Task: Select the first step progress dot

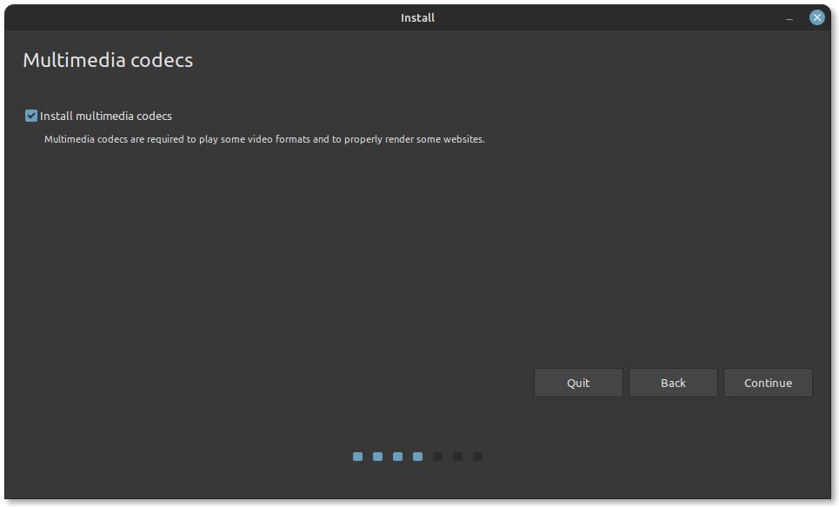Action: click(357, 456)
